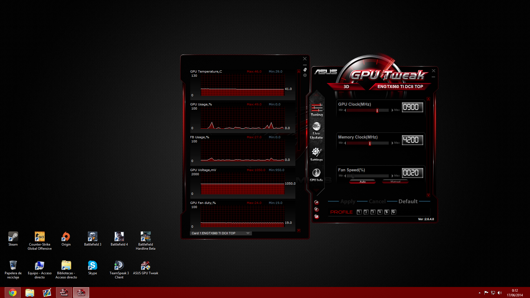Click the GPU Clock slider handle

[377, 110]
